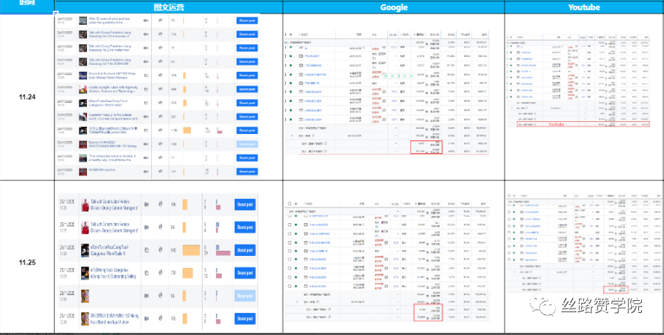Click globe icon of 11.25 '#SemiTrailer 6' post
The width and height of the screenshot is (664, 335).
point(160,250)
